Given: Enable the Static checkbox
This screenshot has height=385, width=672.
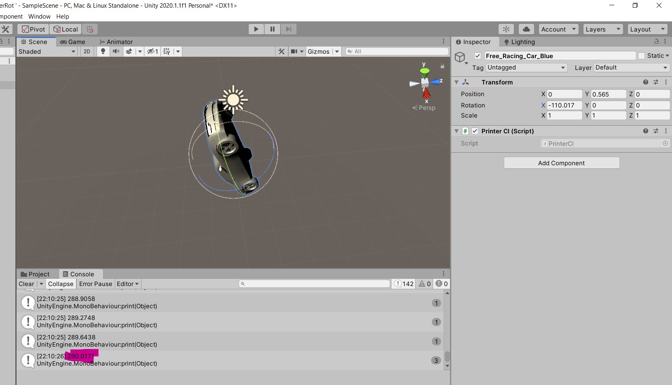Looking at the screenshot, I should point(642,56).
